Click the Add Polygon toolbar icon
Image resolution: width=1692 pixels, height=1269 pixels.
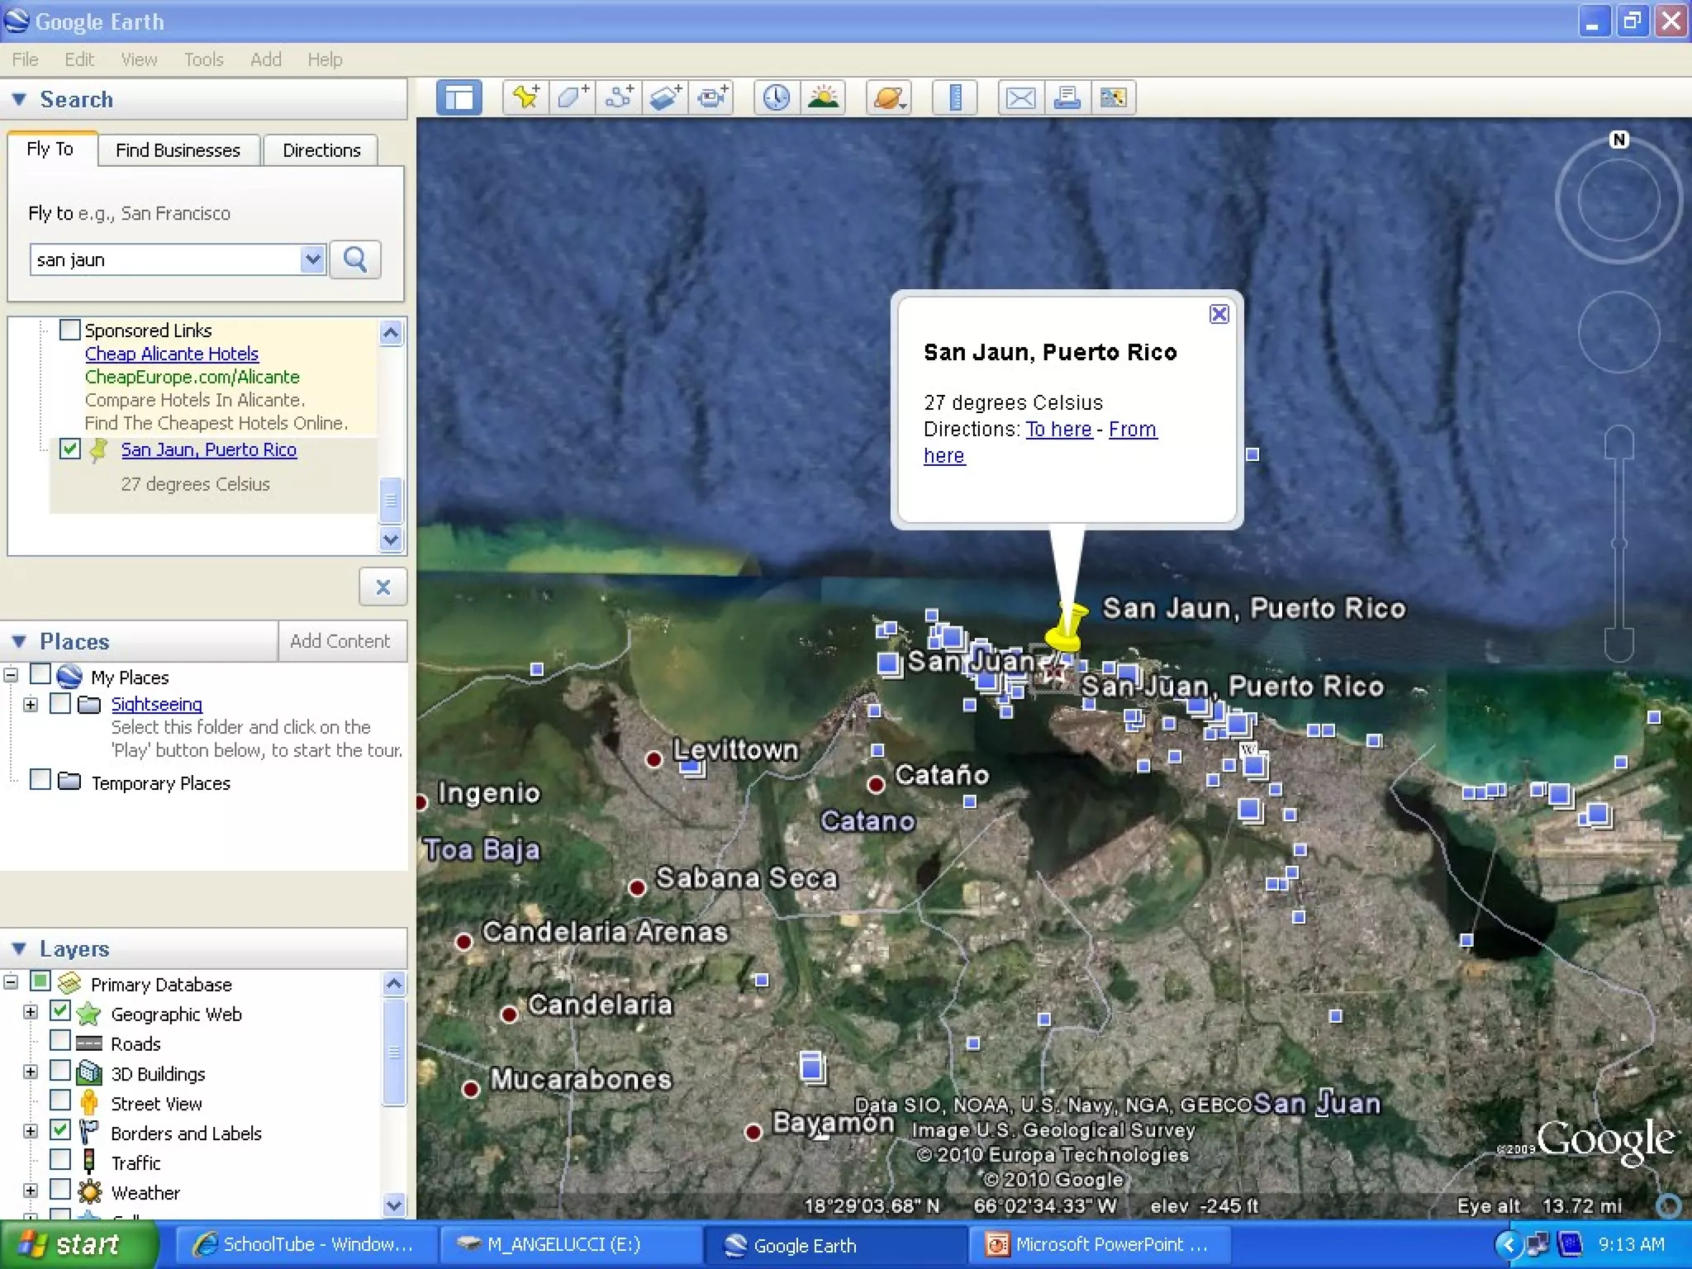[x=572, y=98]
